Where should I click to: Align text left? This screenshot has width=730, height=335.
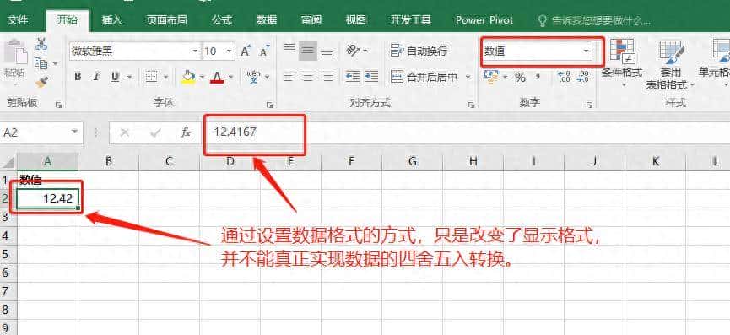coord(289,77)
